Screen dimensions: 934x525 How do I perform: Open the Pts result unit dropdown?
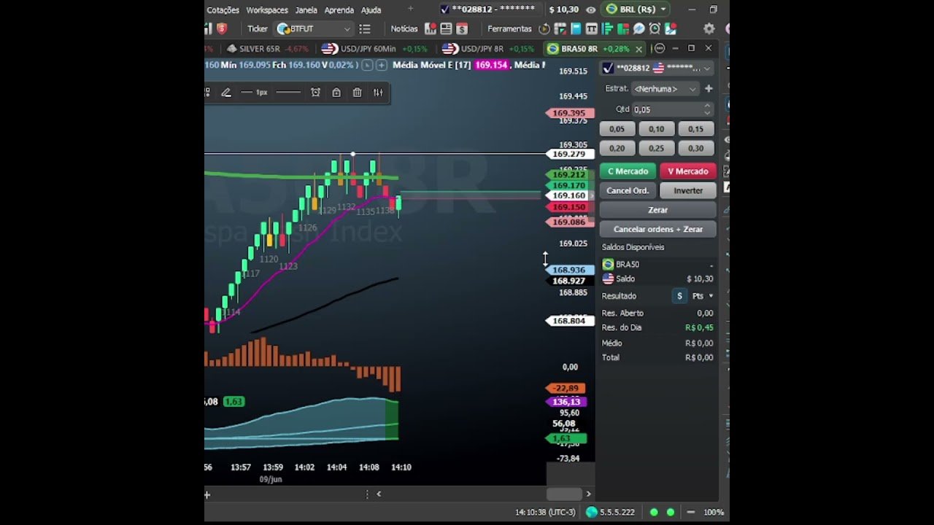coord(703,296)
